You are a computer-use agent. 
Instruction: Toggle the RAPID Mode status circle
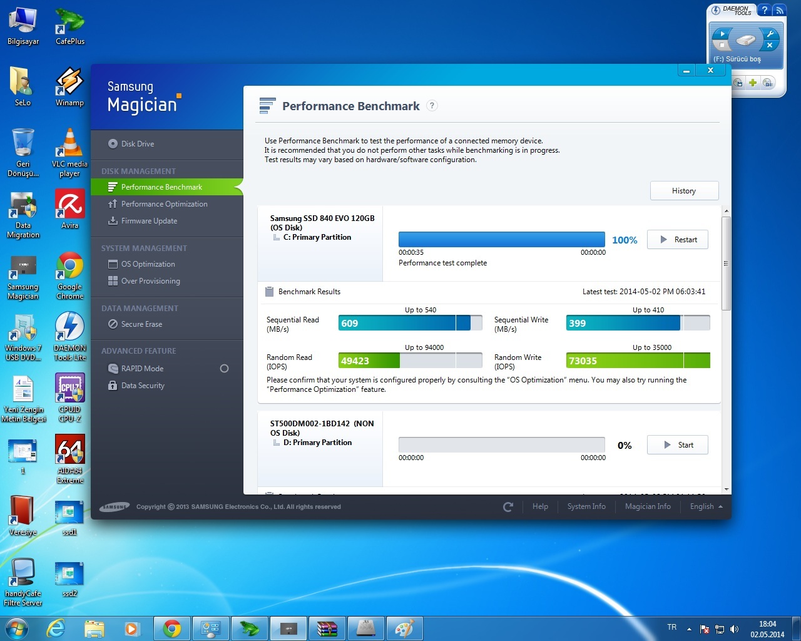[224, 369]
